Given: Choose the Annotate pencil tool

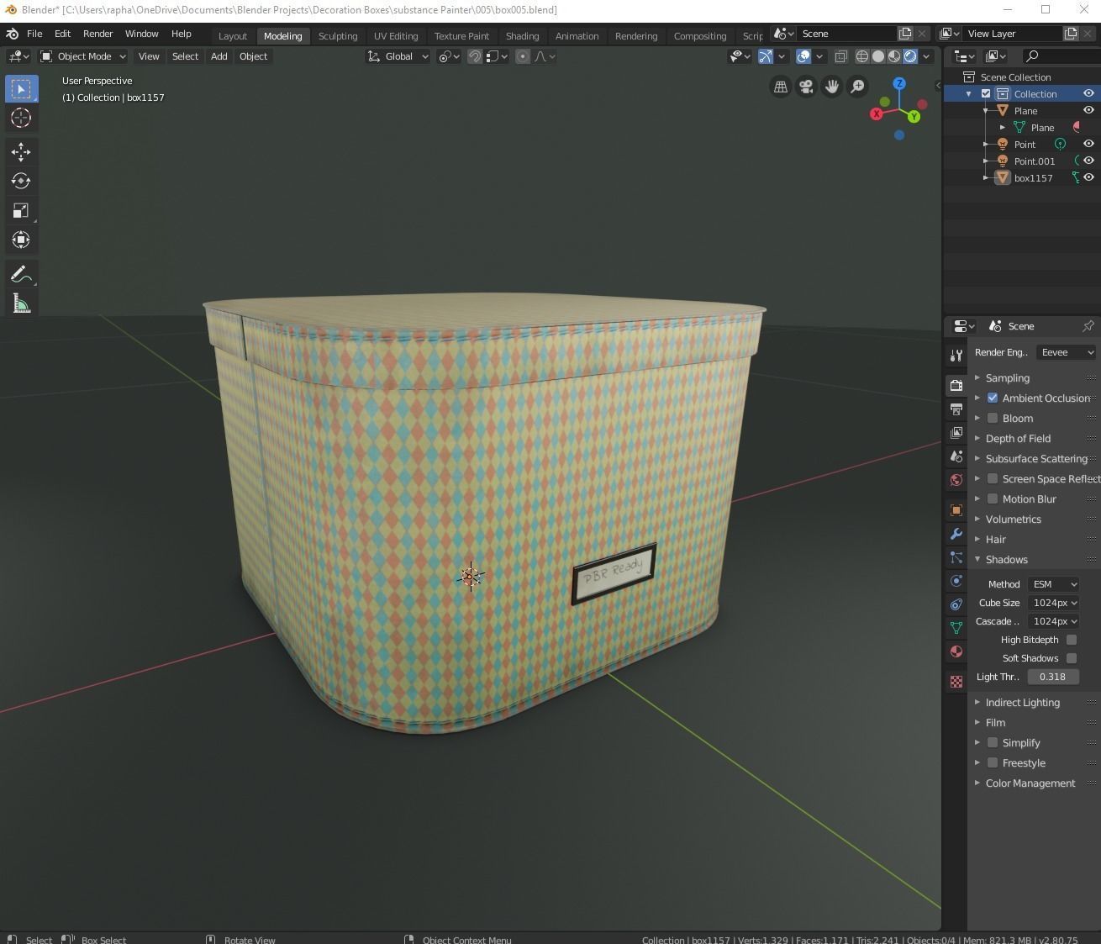Looking at the screenshot, I should tap(21, 274).
